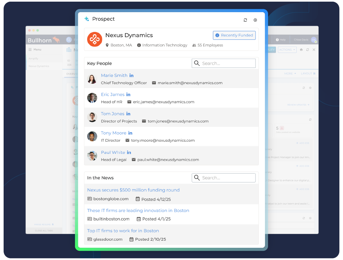Viewport: 343px width, 260px height.
Task: Focus the In the News search field
Action: 224,178
